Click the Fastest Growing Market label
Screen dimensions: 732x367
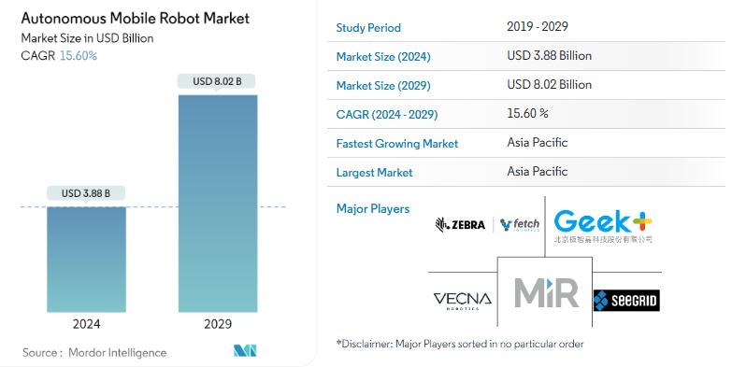(x=397, y=143)
